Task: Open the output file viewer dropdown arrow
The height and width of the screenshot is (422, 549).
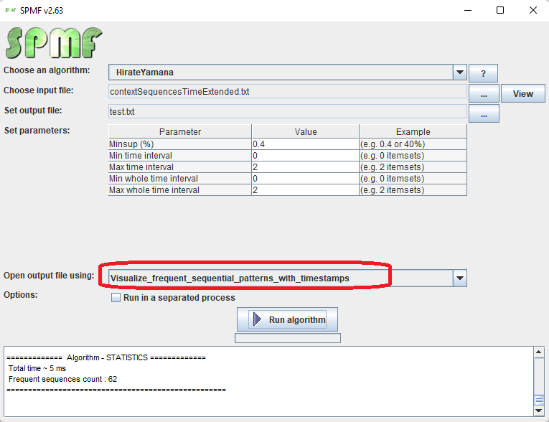Action: pos(460,278)
